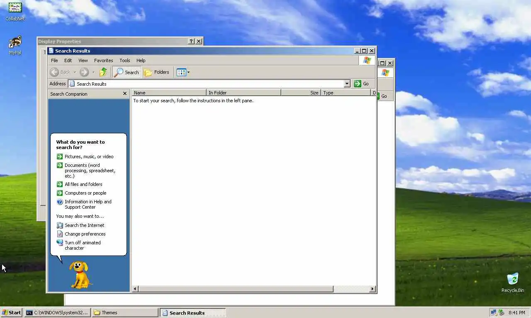Click horizontal scrollbar left arrow
The height and width of the screenshot is (318, 531).
click(135, 289)
